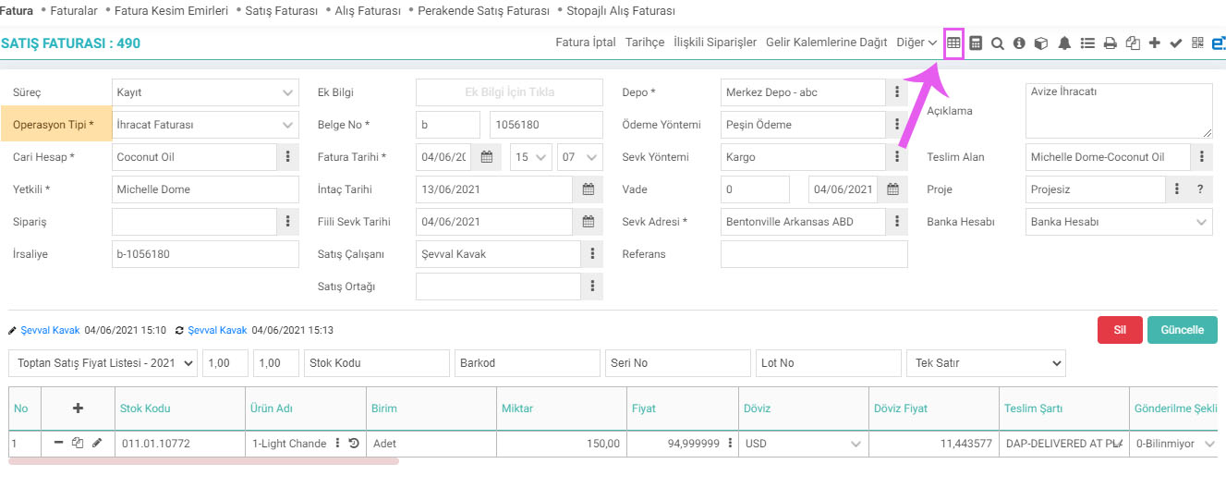Open the Tek Satır dropdown
This screenshot has height=488, width=1226.
[986, 363]
